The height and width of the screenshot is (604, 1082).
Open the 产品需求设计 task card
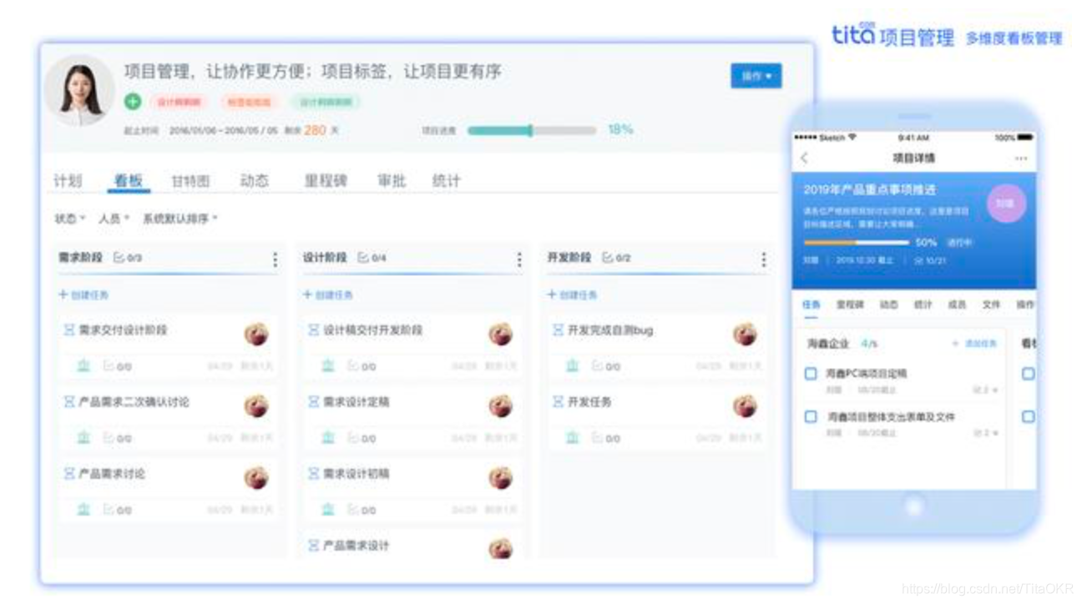click(412, 545)
